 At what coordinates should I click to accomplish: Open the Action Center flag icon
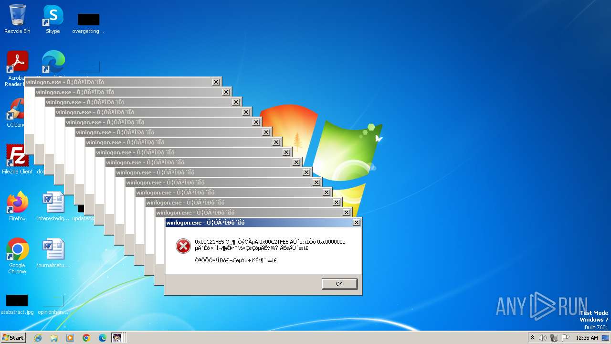(x=566, y=338)
